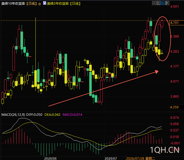Click the 4.389 axis value
Viewport: 184px width, 160px height.
point(174,37)
